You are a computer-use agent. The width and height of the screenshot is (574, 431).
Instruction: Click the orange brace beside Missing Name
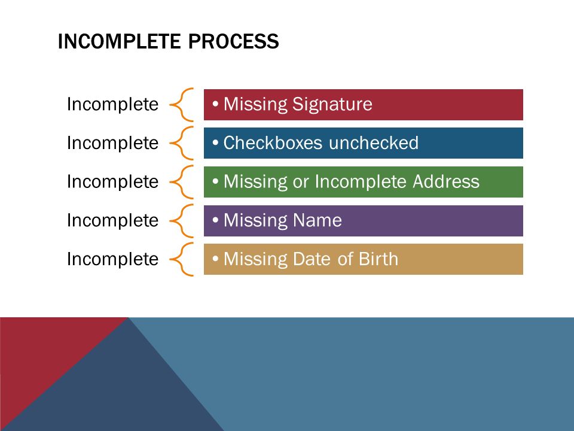(x=182, y=221)
